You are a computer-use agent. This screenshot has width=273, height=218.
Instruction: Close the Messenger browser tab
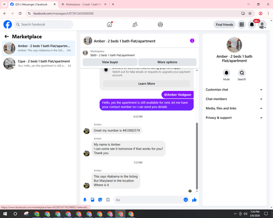pos(55,4)
